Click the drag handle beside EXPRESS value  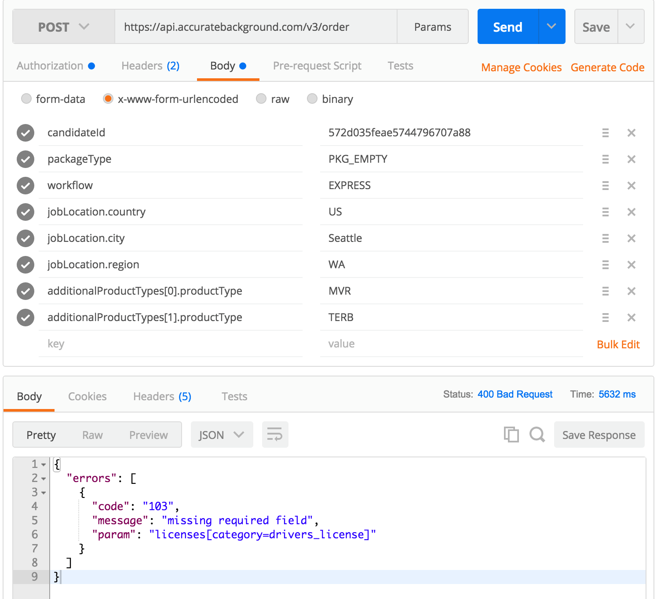coord(606,186)
